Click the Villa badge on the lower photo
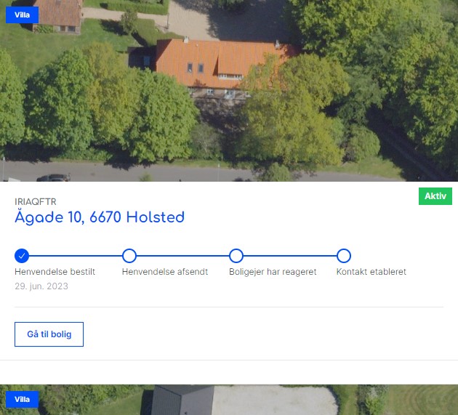The image size is (458, 415). pyautogui.click(x=22, y=399)
